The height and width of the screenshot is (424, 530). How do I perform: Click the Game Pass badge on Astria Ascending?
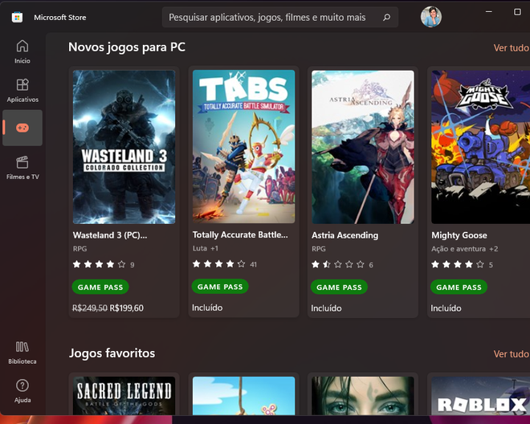[x=339, y=287]
